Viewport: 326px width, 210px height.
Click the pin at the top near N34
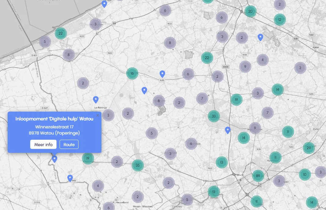(x=104, y=4)
